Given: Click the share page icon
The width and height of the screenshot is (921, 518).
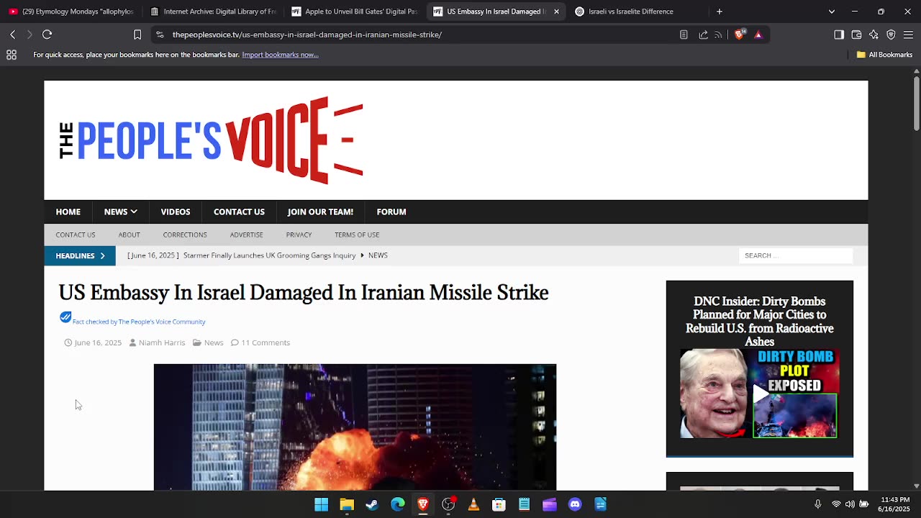Looking at the screenshot, I should point(703,35).
